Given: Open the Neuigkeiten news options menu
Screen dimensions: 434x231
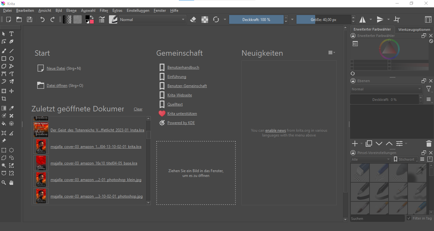Looking at the screenshot, I should pyautogui.click(x=331, y=52).
